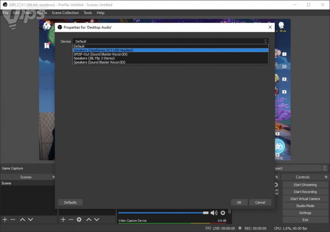Click the audio mixer volume slider handle
Viewport: 330px width, 232px height.
click(206, 213)
